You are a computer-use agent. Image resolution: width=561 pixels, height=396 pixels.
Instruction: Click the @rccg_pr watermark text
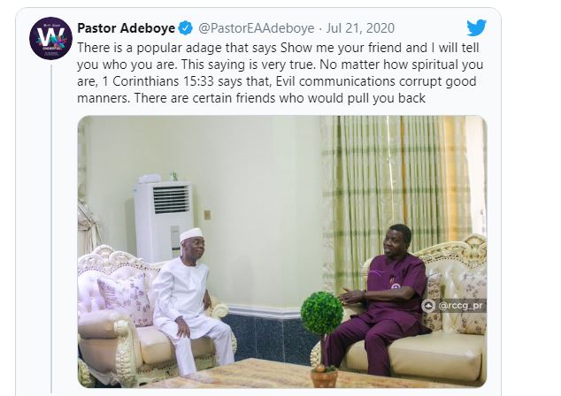click(x=460, y=306)
